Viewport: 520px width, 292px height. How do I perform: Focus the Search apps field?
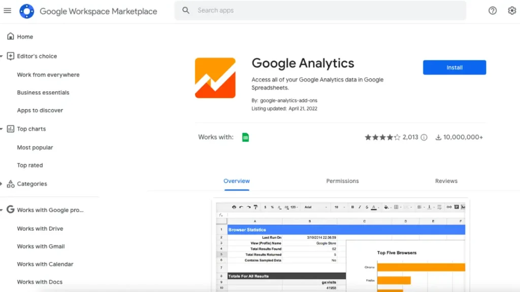[320, 11]
